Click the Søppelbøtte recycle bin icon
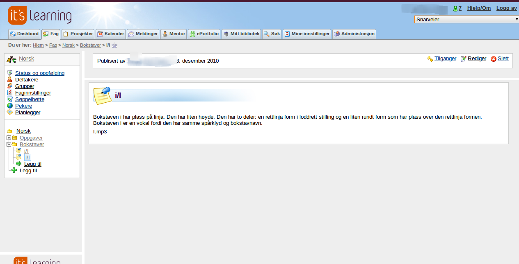Image resolution: width=519 pixels, height=264 pixels. (10, 99)
